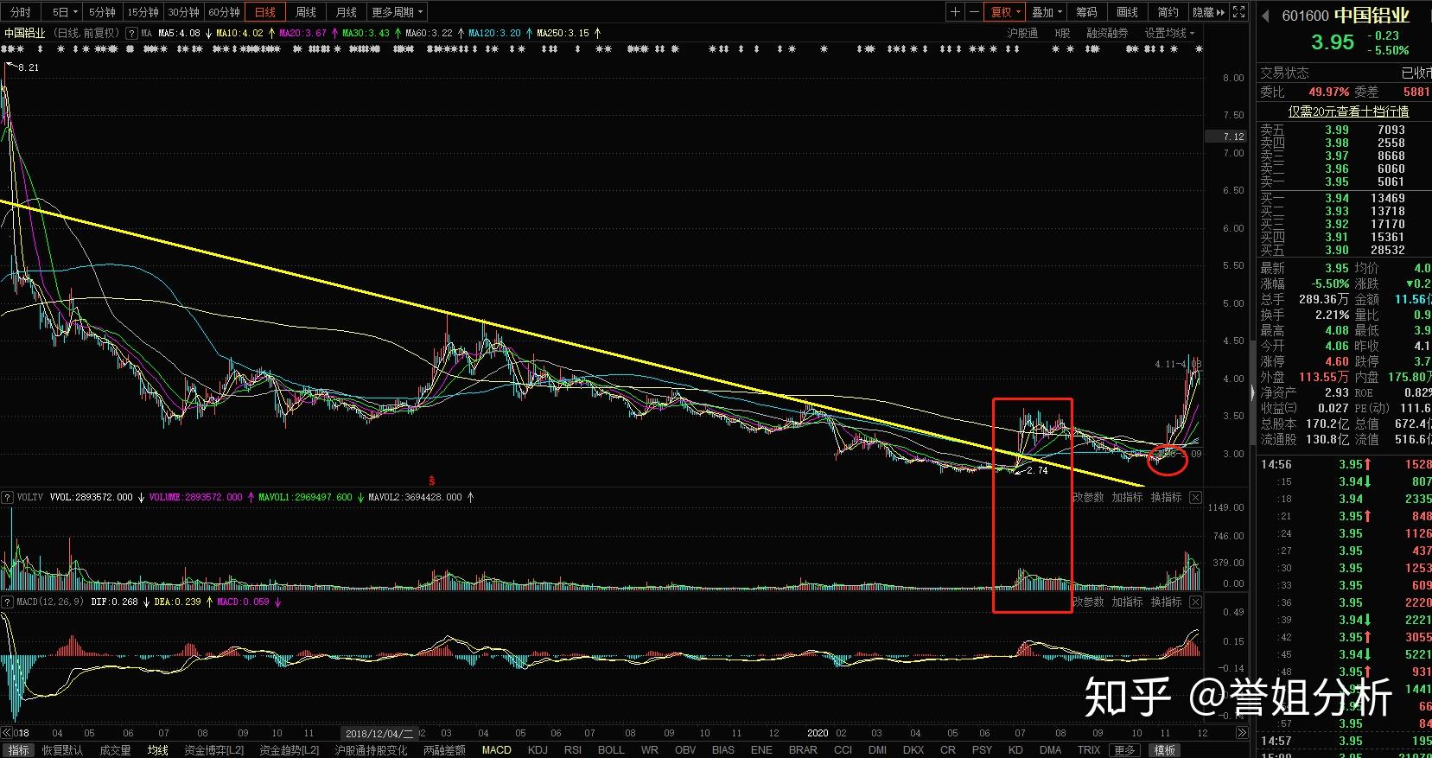The height and width of the screenshot is (758, 1432).
Task: Select the 两融差额 indicator
Action: coord(444,750)
